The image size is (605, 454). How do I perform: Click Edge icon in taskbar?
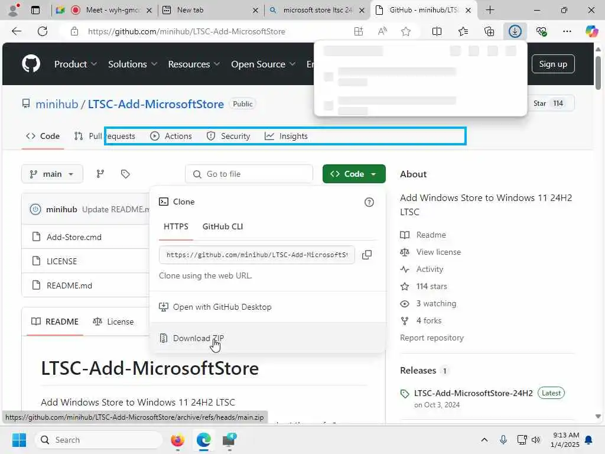coord(203,440)
